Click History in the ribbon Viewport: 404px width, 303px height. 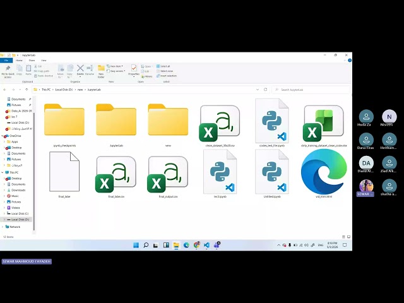point(147,76)
